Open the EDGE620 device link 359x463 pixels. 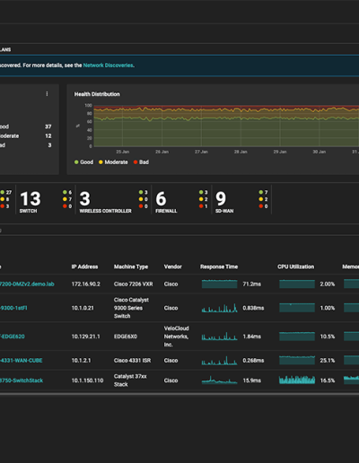13,336
